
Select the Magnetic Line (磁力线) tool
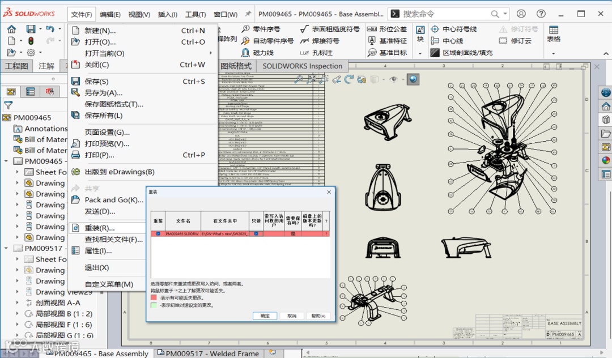[258, 53]
